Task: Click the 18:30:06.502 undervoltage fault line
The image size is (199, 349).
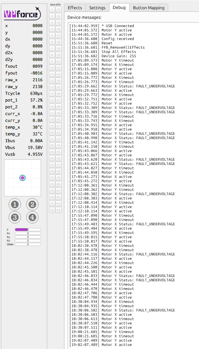Action: (122, 310)
